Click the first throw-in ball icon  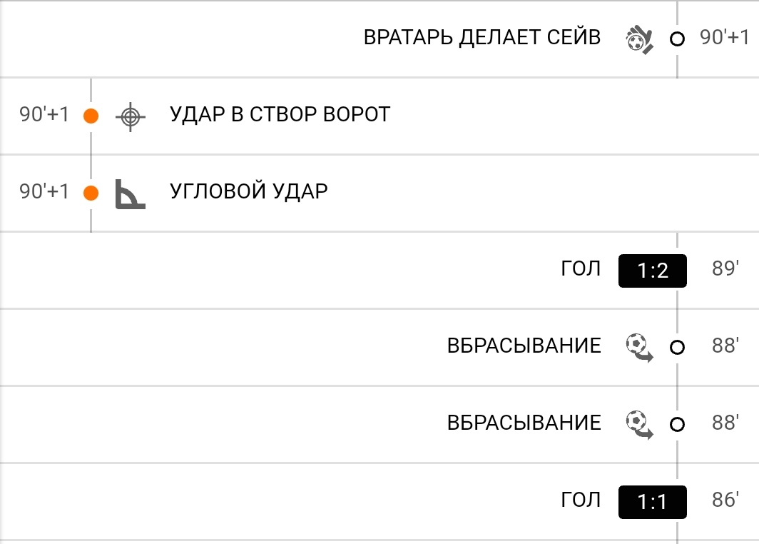639,348
